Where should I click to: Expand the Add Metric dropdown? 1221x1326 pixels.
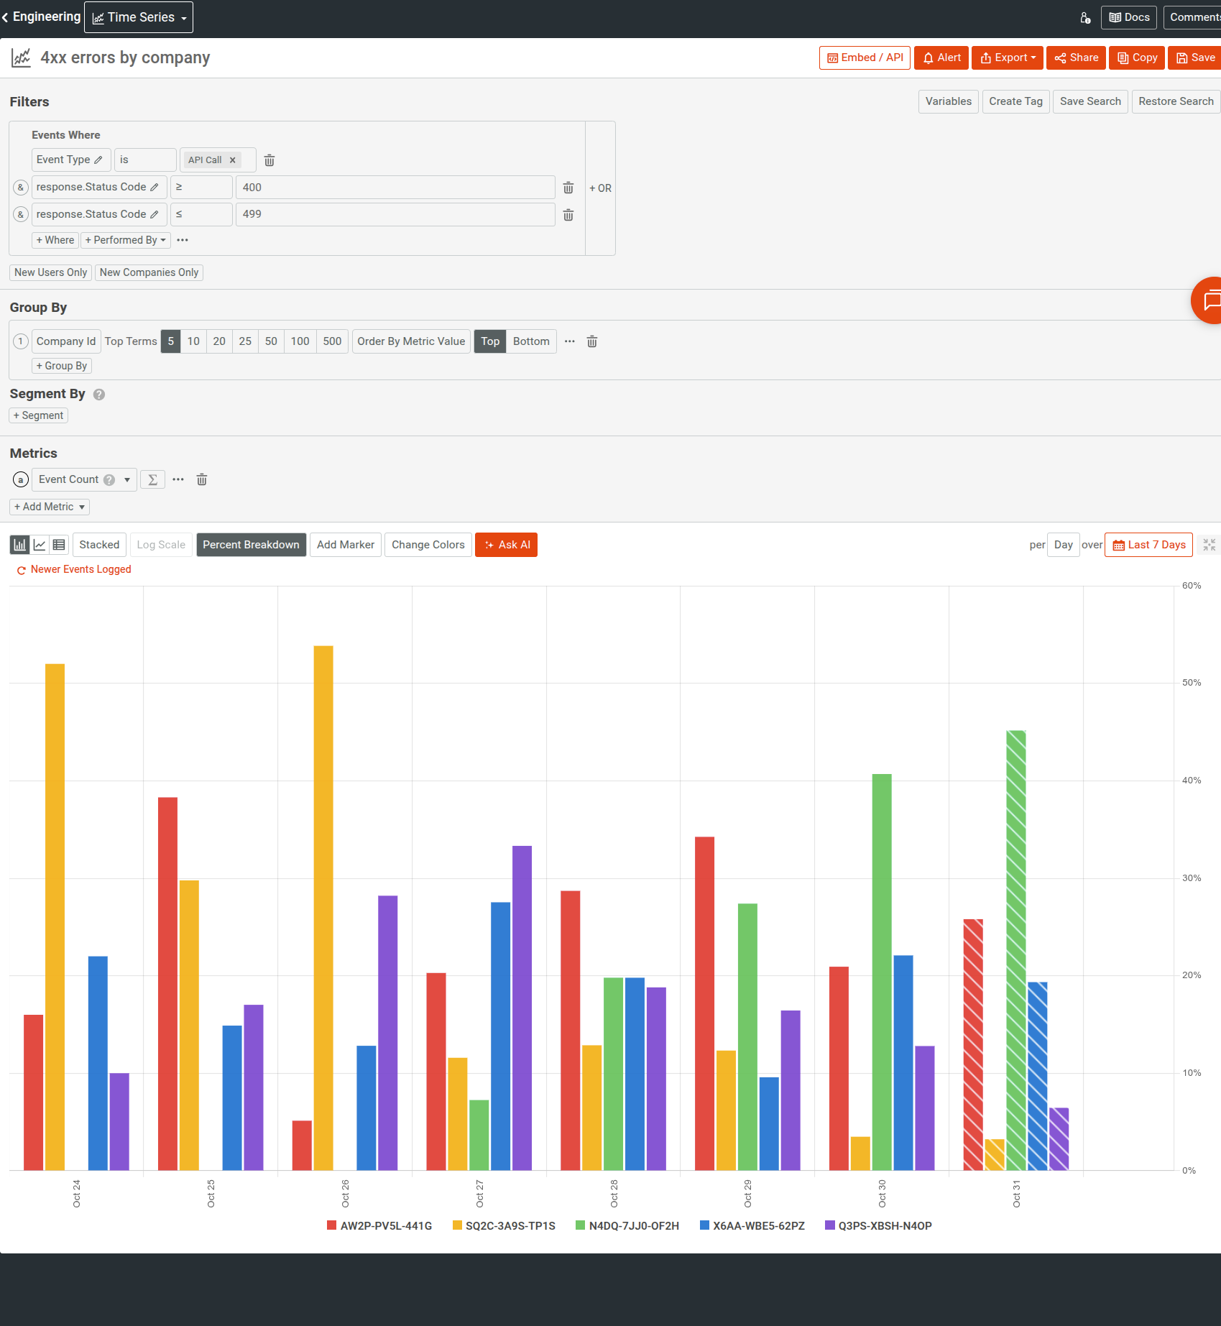(49, 507)
